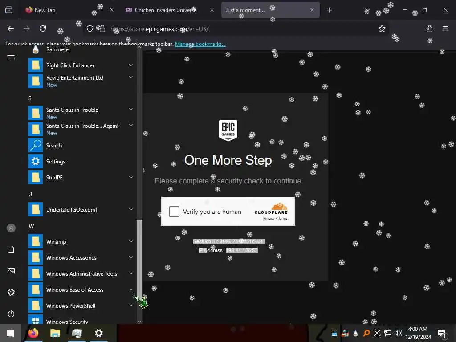Expand the Right Click Enhancer folder
Image resolution: width=456 pixels, height=342 pixels.
[x=131, y=65]
